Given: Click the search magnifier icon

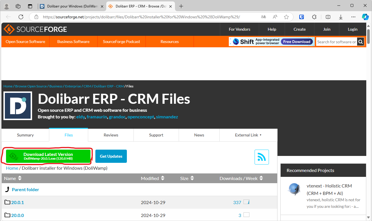Looking at the screenshot, I should tap(361, 42).
